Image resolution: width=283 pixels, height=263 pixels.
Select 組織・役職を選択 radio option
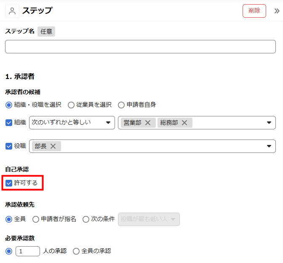(9, 105)
